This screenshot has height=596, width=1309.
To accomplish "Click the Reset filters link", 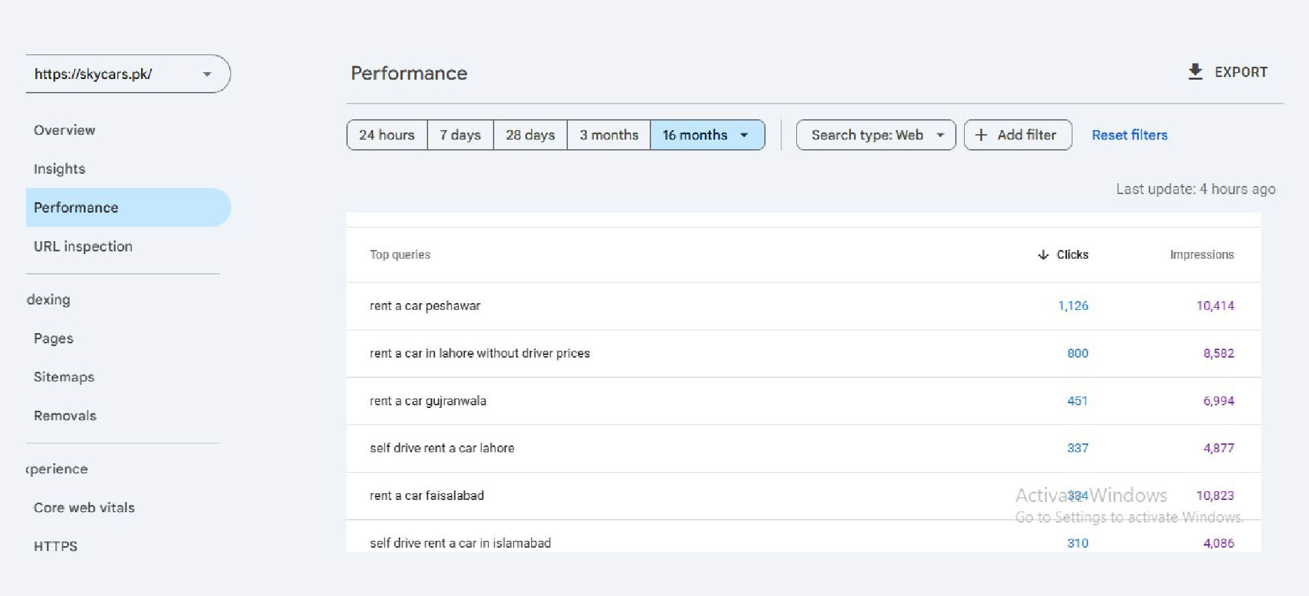I will tap(1129, 136).
